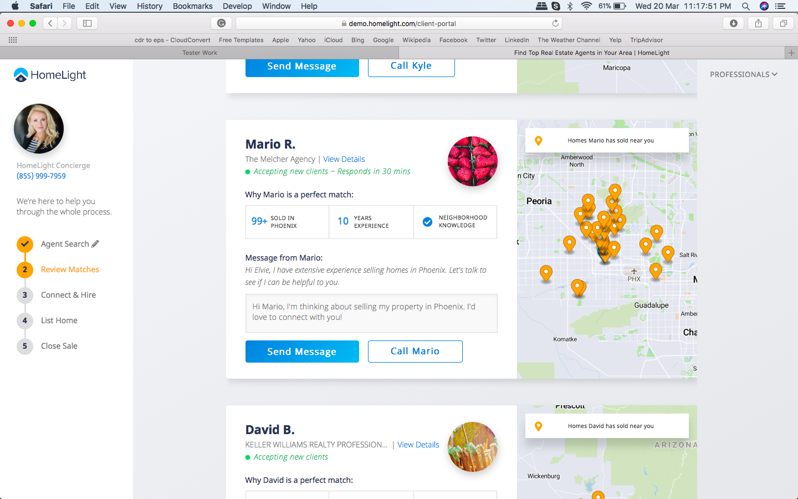Click the Grammarly extension button
The image size is (798, 499).
pos(221,23)
